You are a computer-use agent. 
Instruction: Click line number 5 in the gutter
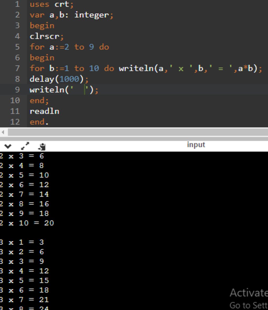pyautogui.click(x=18, y=47)
